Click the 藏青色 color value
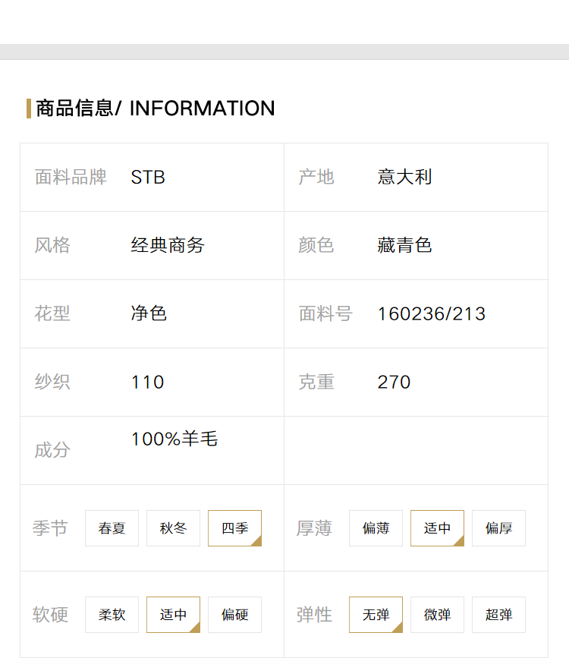 tap(404, 245)
